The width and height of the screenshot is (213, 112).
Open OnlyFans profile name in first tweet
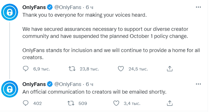click(34, 7)
